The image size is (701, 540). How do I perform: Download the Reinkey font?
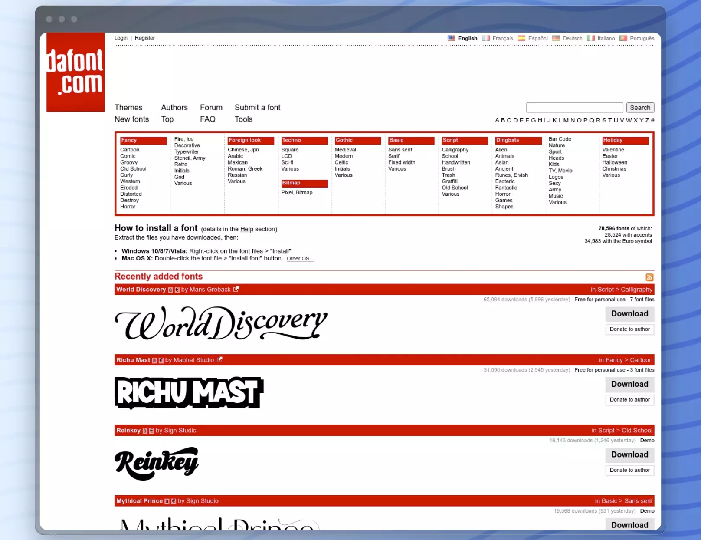pyautogui.click(x=630, y=455)
